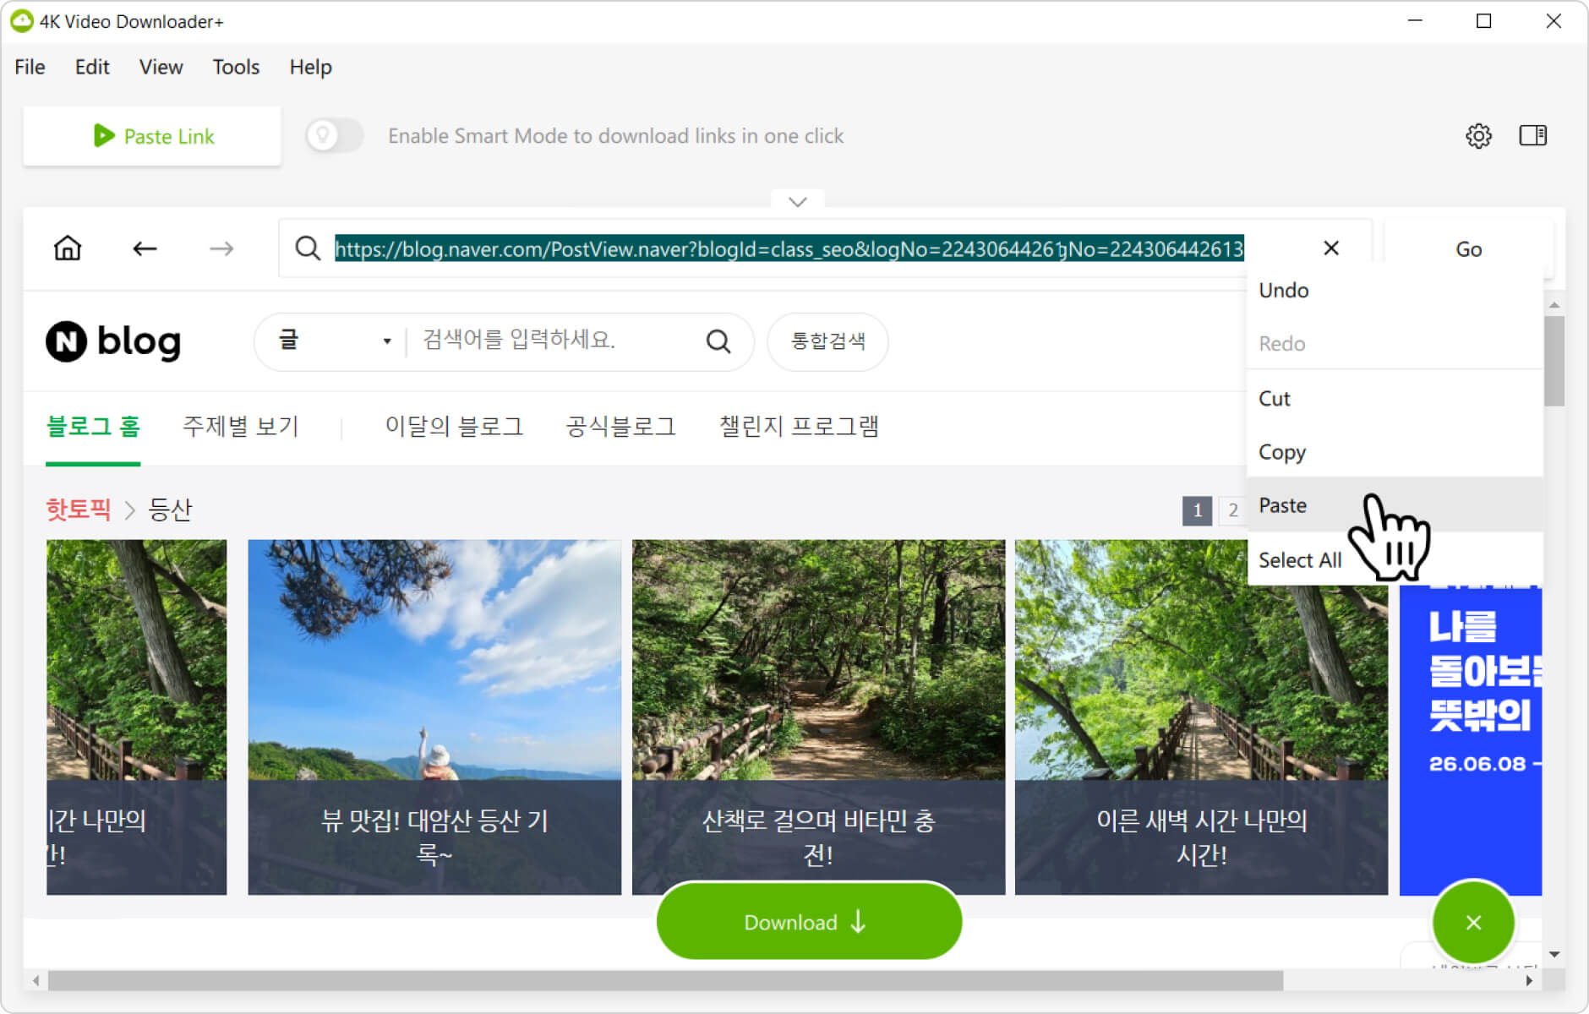This screenshot has height=1014, width=1589.
Task: Choose Paste from the context menu
Action: pyautogui.click(x=1395, y=505)
